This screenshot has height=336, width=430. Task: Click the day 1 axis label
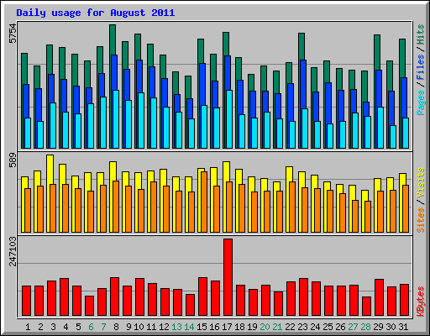28,327
